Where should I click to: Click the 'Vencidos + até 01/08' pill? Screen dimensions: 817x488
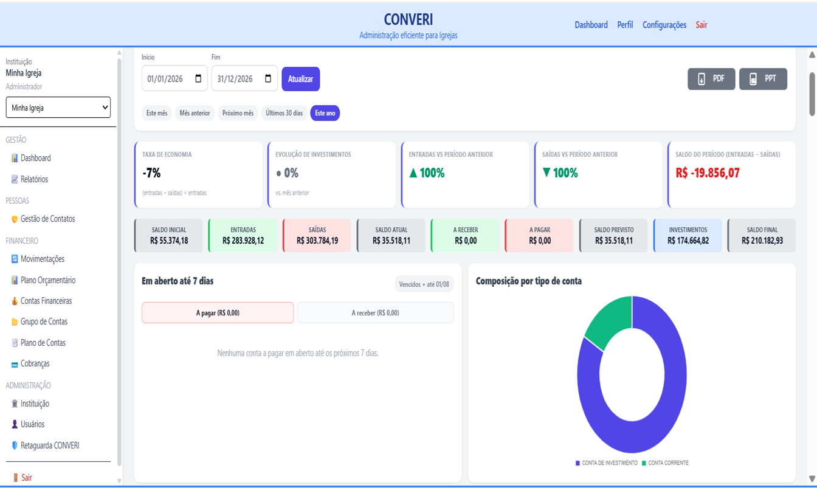(x=424, y=284)
